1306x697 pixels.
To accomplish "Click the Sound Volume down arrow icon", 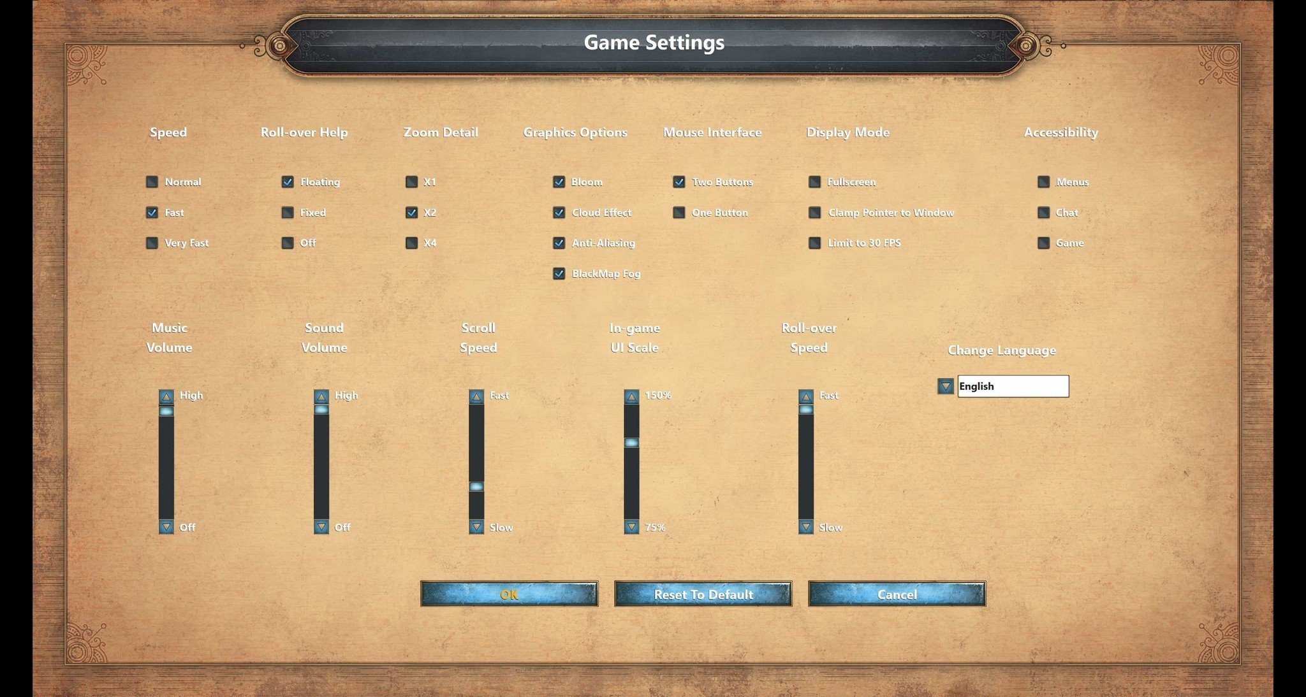I will [x=322, y=527].
